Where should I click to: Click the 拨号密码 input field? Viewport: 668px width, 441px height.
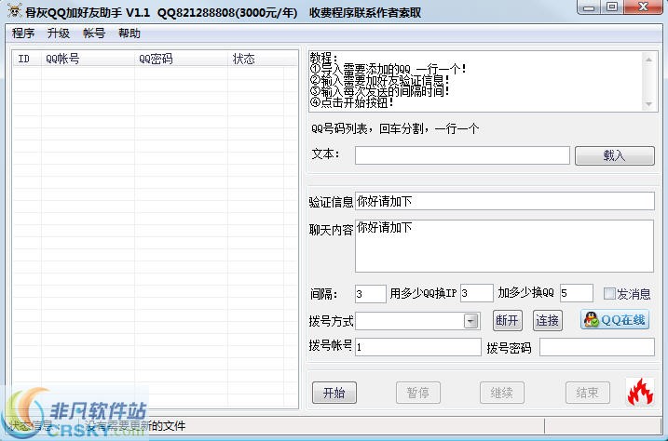597,347
